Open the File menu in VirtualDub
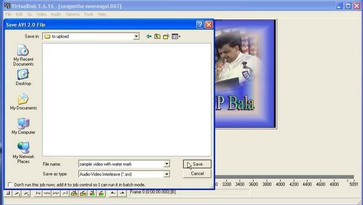 (9, 14)
